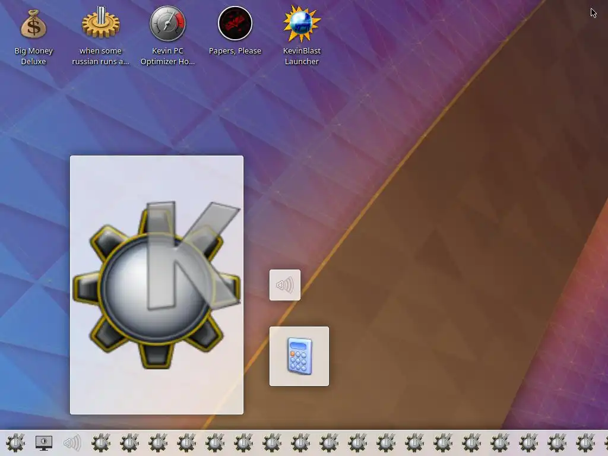Open the calculator widget on the desktop
Screen dimensions: 608x456
299,356
